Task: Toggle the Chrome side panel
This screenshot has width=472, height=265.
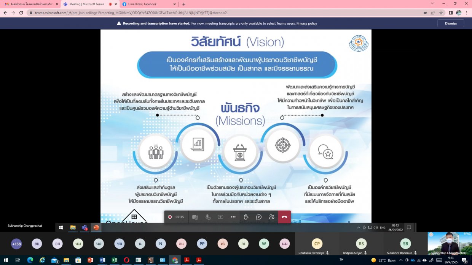Action: (x=451, y=13)
